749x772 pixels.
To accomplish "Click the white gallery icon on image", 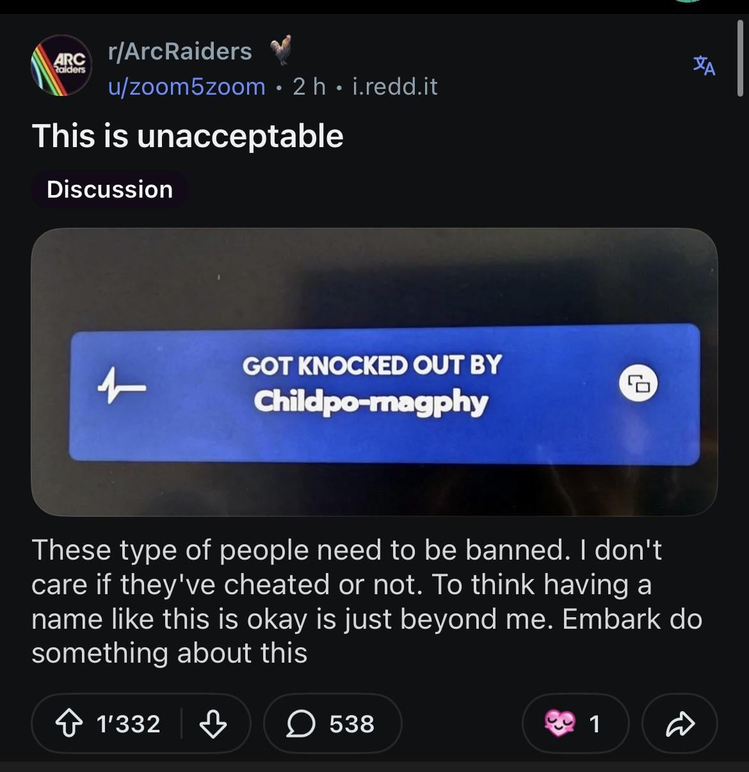I will [638, 384].
